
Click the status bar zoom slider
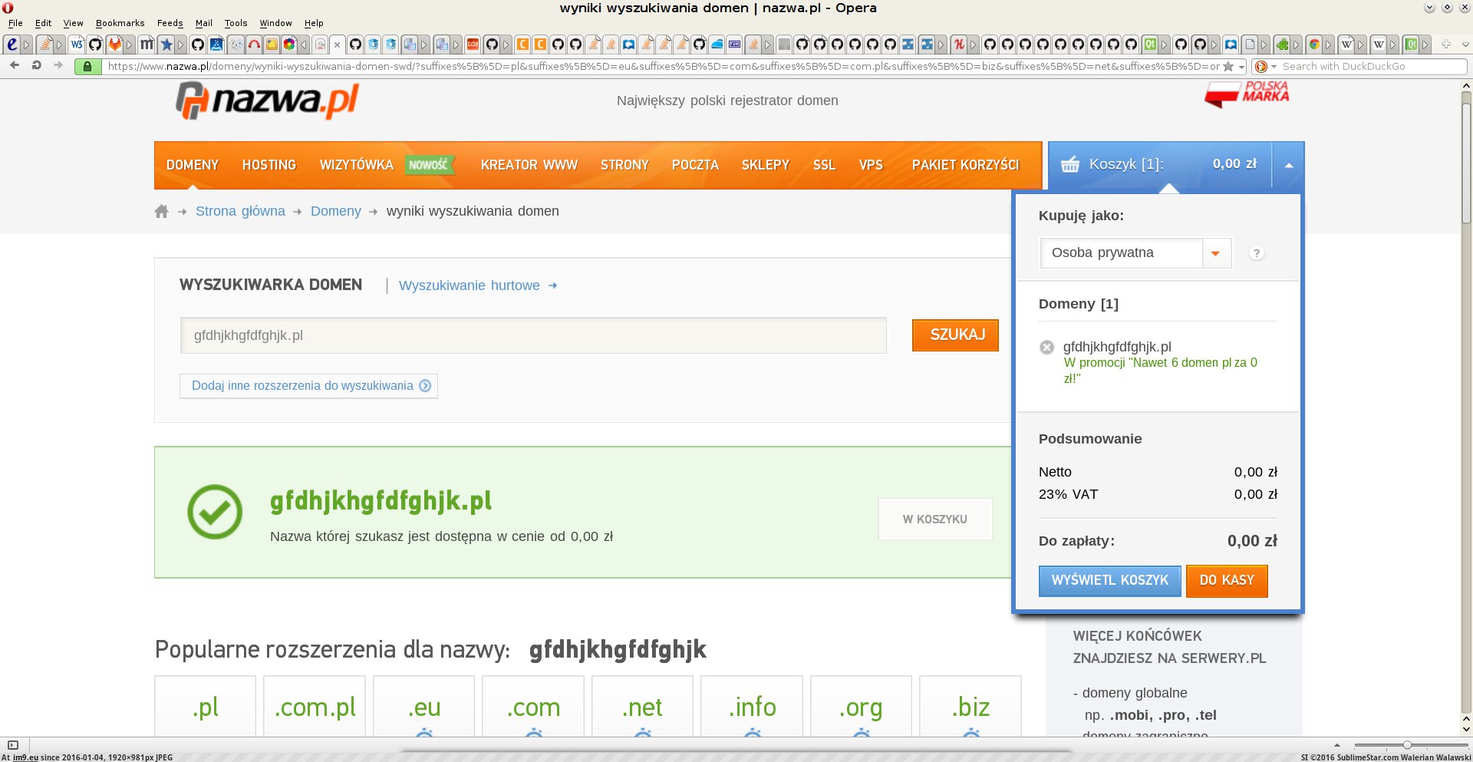(x=1411, y=745)
